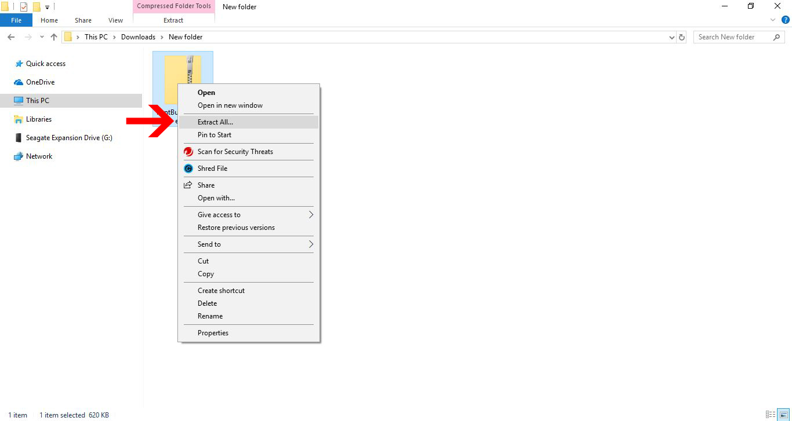Choose Delete from the context menu
The width and height of the screenshot is (792, 421).
249,303
